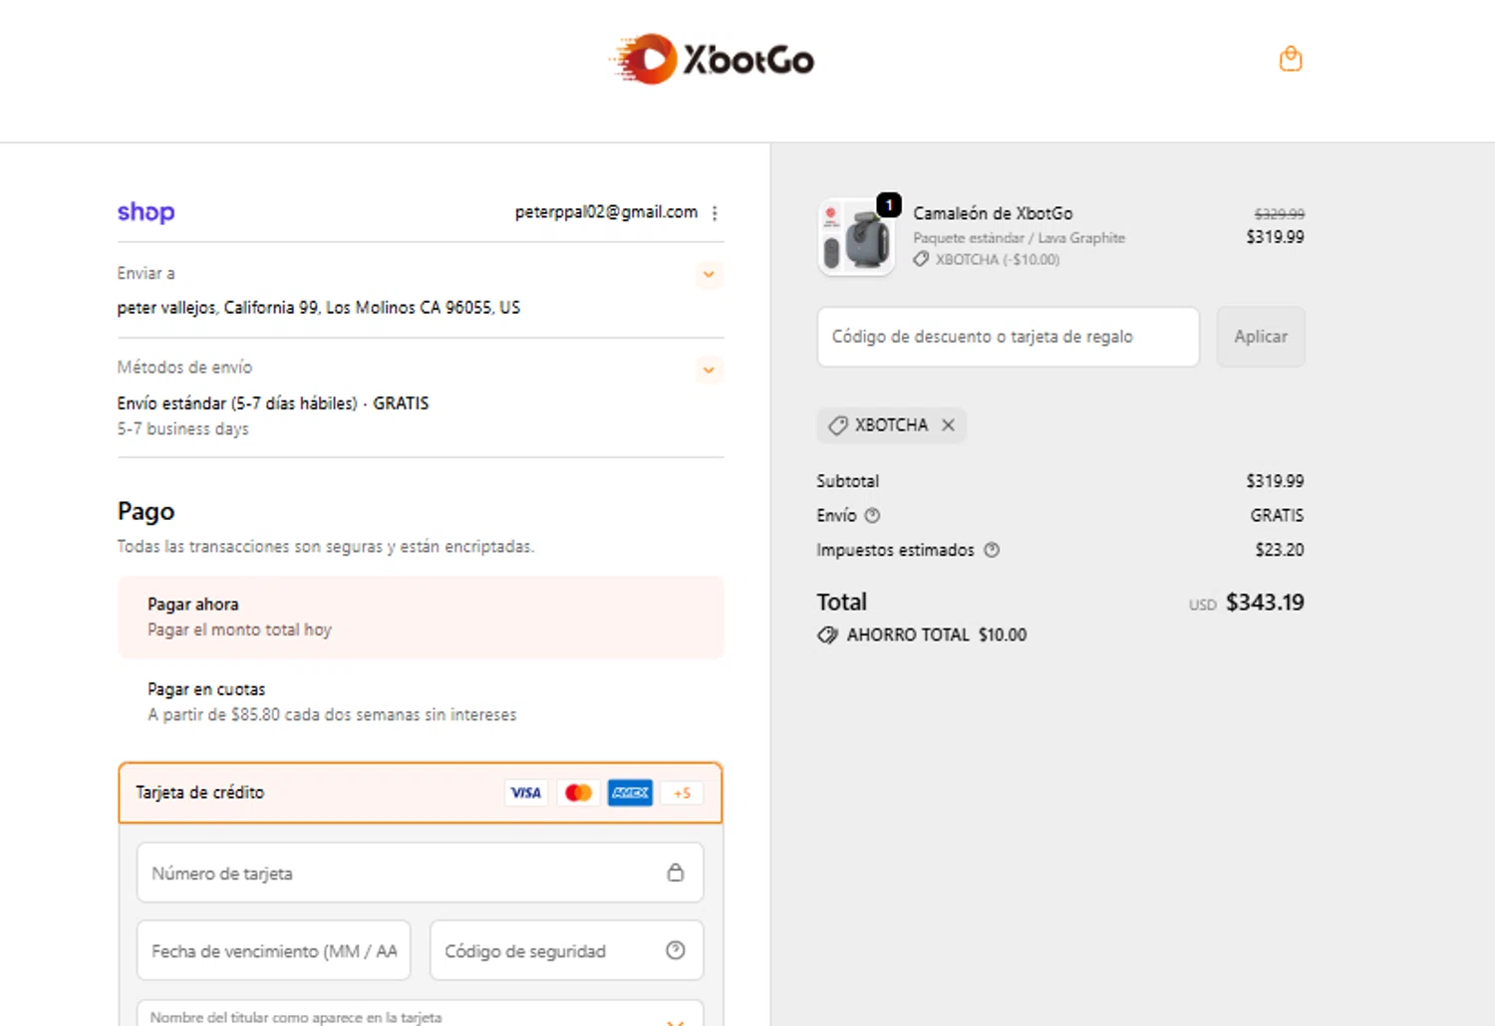This screenshot has width=1495, height=1026.
Task: Click the American Express icon
Action: [x=630, y=793]
